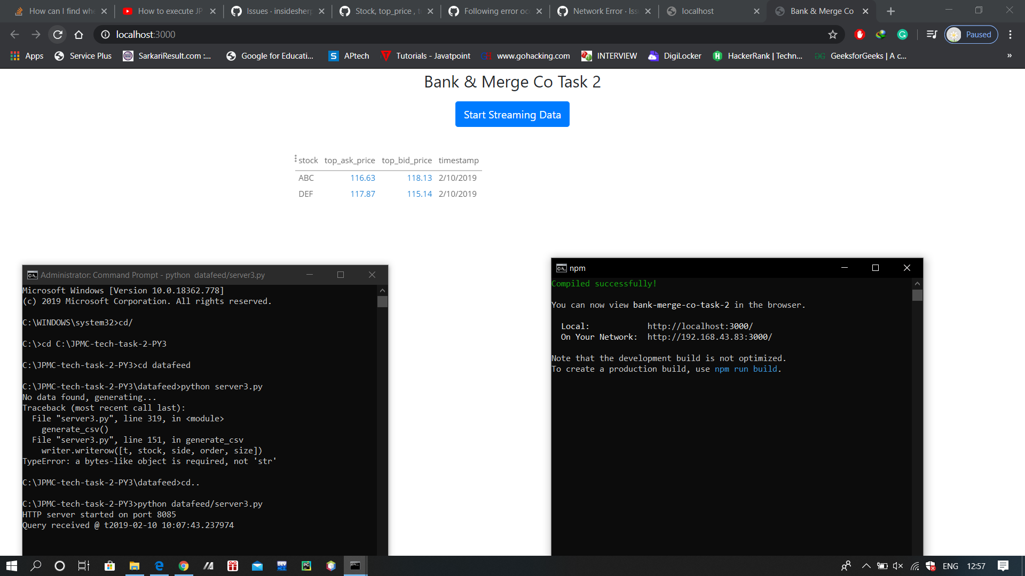Screen dimensions: 1025x576
Task: Launch Dev-C++ from the taskbar
Action: 281,566
